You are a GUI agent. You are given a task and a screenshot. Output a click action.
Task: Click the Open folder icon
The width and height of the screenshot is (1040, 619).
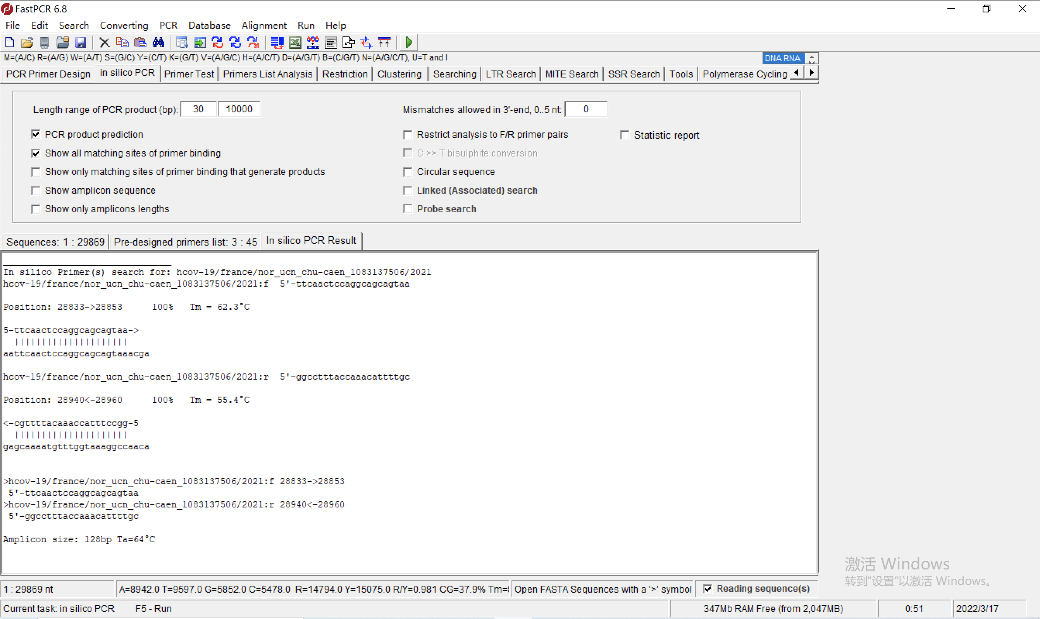(x=27, y=43)
